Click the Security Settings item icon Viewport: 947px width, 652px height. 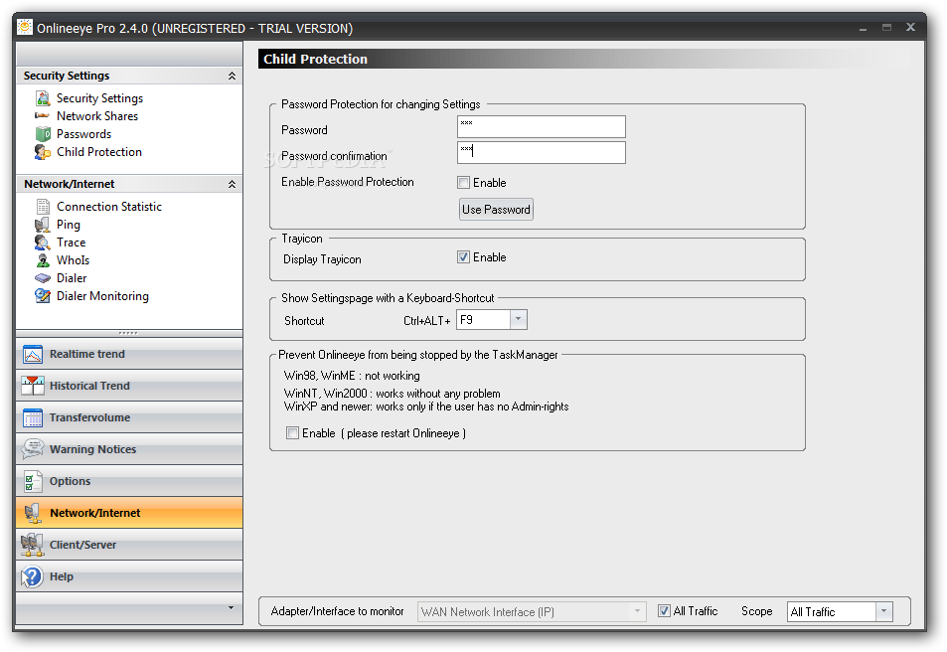coord(43,97)
